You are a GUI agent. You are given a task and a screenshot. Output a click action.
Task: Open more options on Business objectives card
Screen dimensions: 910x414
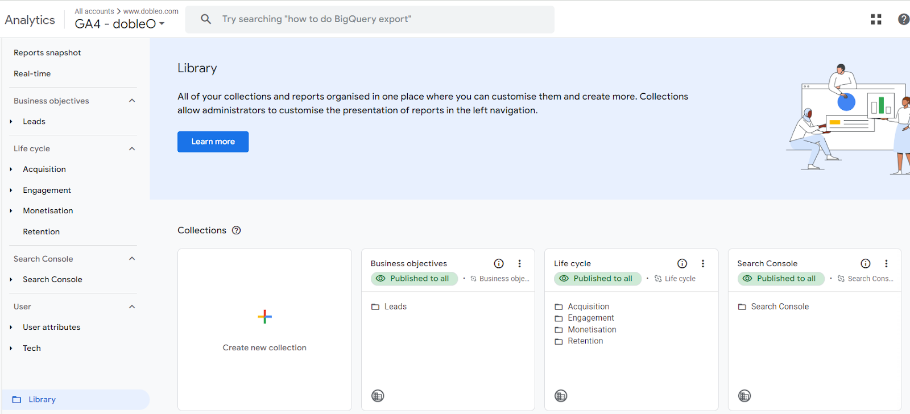coord(519,263)
